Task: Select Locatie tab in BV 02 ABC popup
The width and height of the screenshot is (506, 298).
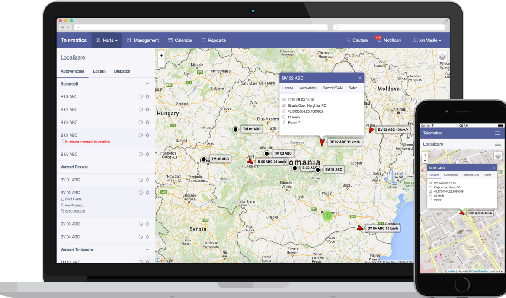Action: coord(288,88)
